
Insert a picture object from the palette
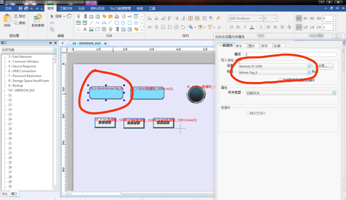click(x=91, y=29)
